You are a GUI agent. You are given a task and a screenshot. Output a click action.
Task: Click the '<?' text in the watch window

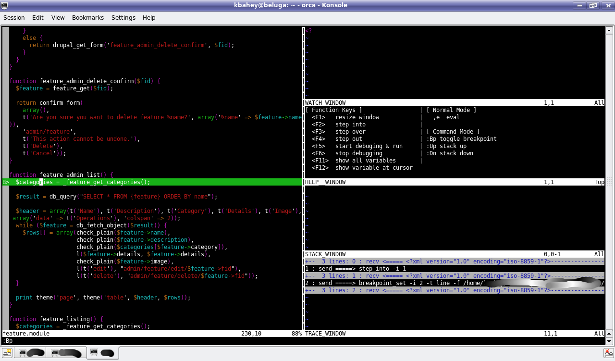click(x=308, y=31)
